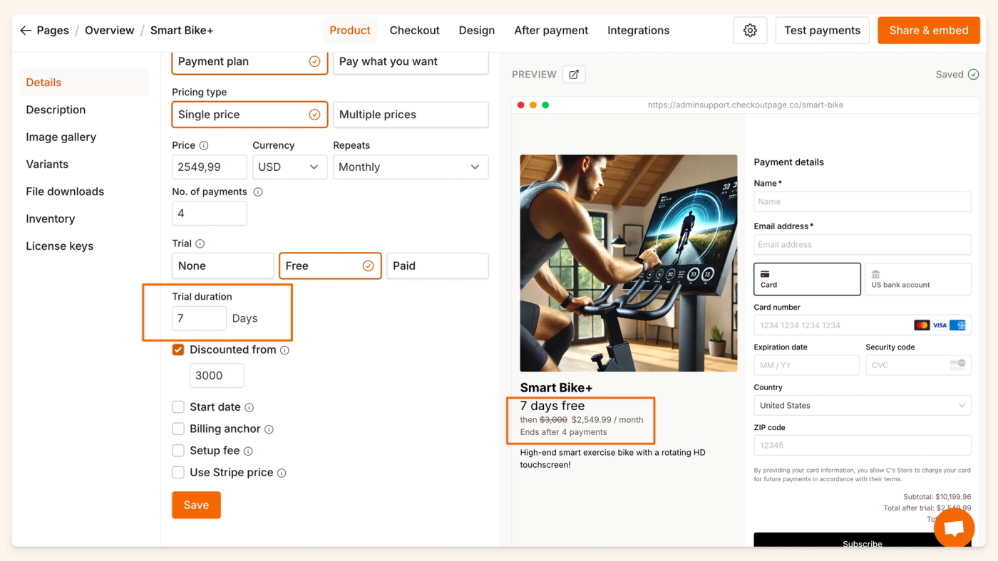Enable the Setup fee checkbox
This screenshot has height=561, width=998.
pos(178,451)
